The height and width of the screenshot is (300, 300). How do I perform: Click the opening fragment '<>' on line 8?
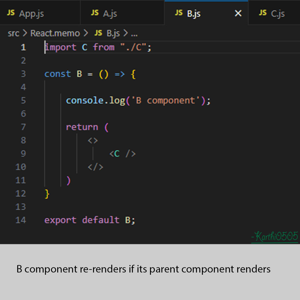tap(93, 141)
